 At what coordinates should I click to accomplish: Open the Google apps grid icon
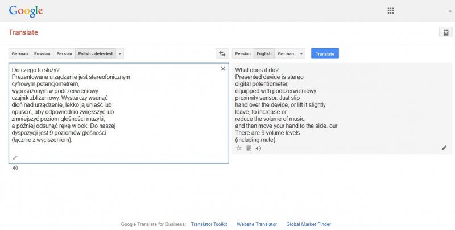click(x=391, y=11)
